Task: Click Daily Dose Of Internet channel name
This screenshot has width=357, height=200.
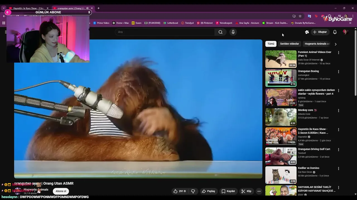Action: tap(309, 60)
